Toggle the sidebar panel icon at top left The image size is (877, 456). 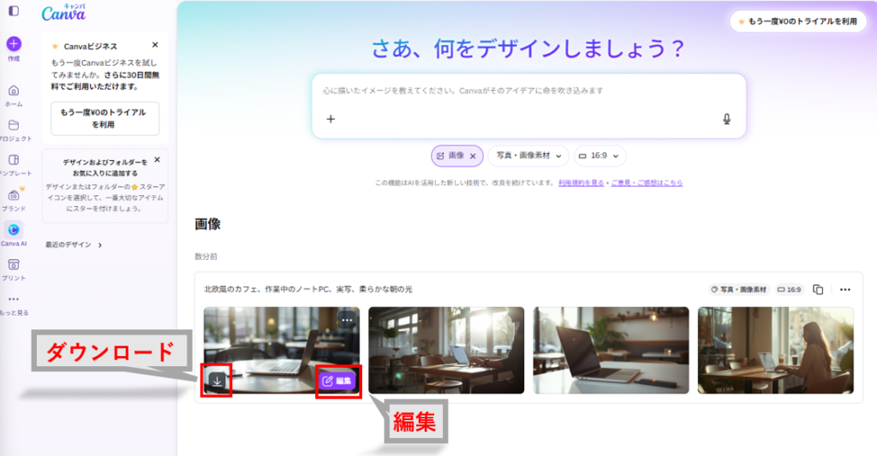14,11
